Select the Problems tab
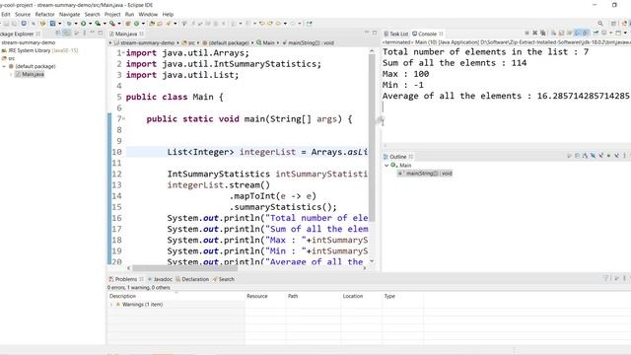The image size is (631, 355). pos(126,279)
